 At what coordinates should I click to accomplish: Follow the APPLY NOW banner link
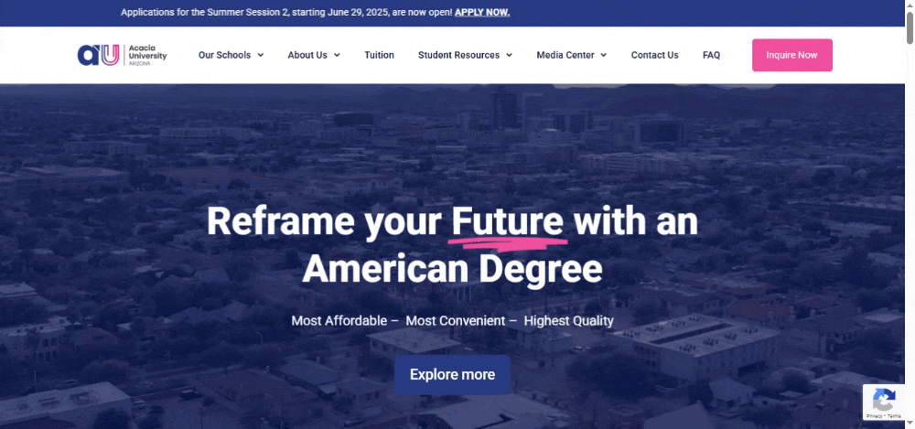pos(482,12)
